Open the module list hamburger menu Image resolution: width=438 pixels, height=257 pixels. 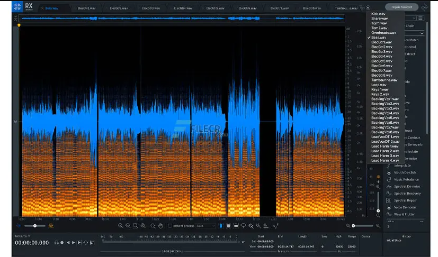tap(421, 18)
